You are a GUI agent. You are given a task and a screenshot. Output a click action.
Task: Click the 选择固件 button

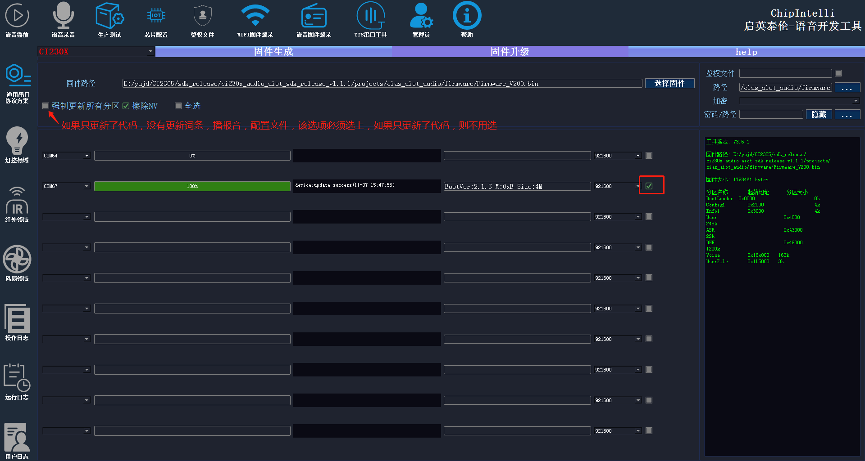(669, 83)
